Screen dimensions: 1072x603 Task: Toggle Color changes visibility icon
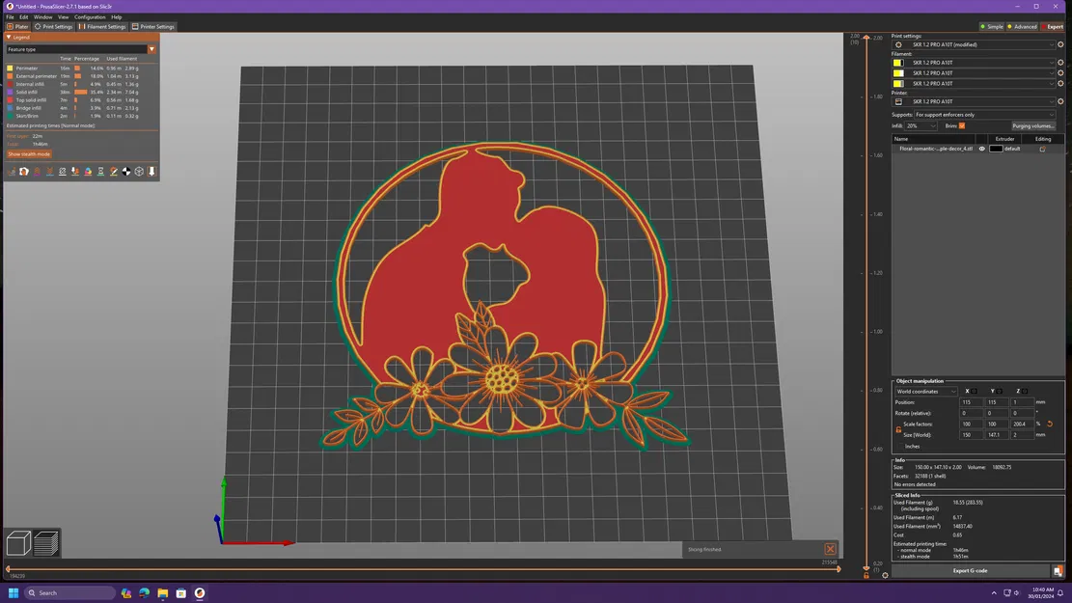(88, 172)
